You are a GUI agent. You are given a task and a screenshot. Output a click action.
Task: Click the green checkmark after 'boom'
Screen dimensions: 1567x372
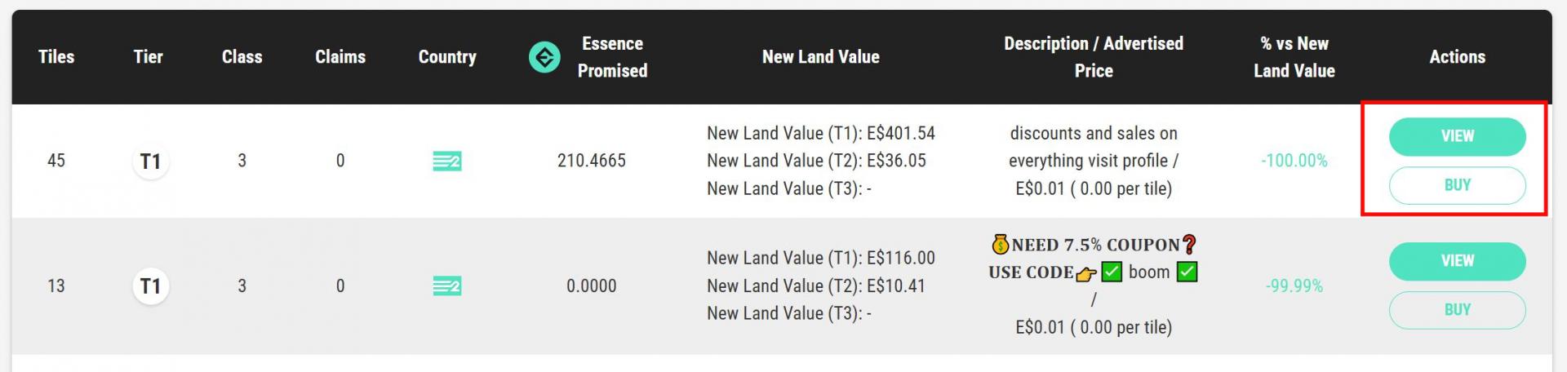click(x=1187, y=272)
